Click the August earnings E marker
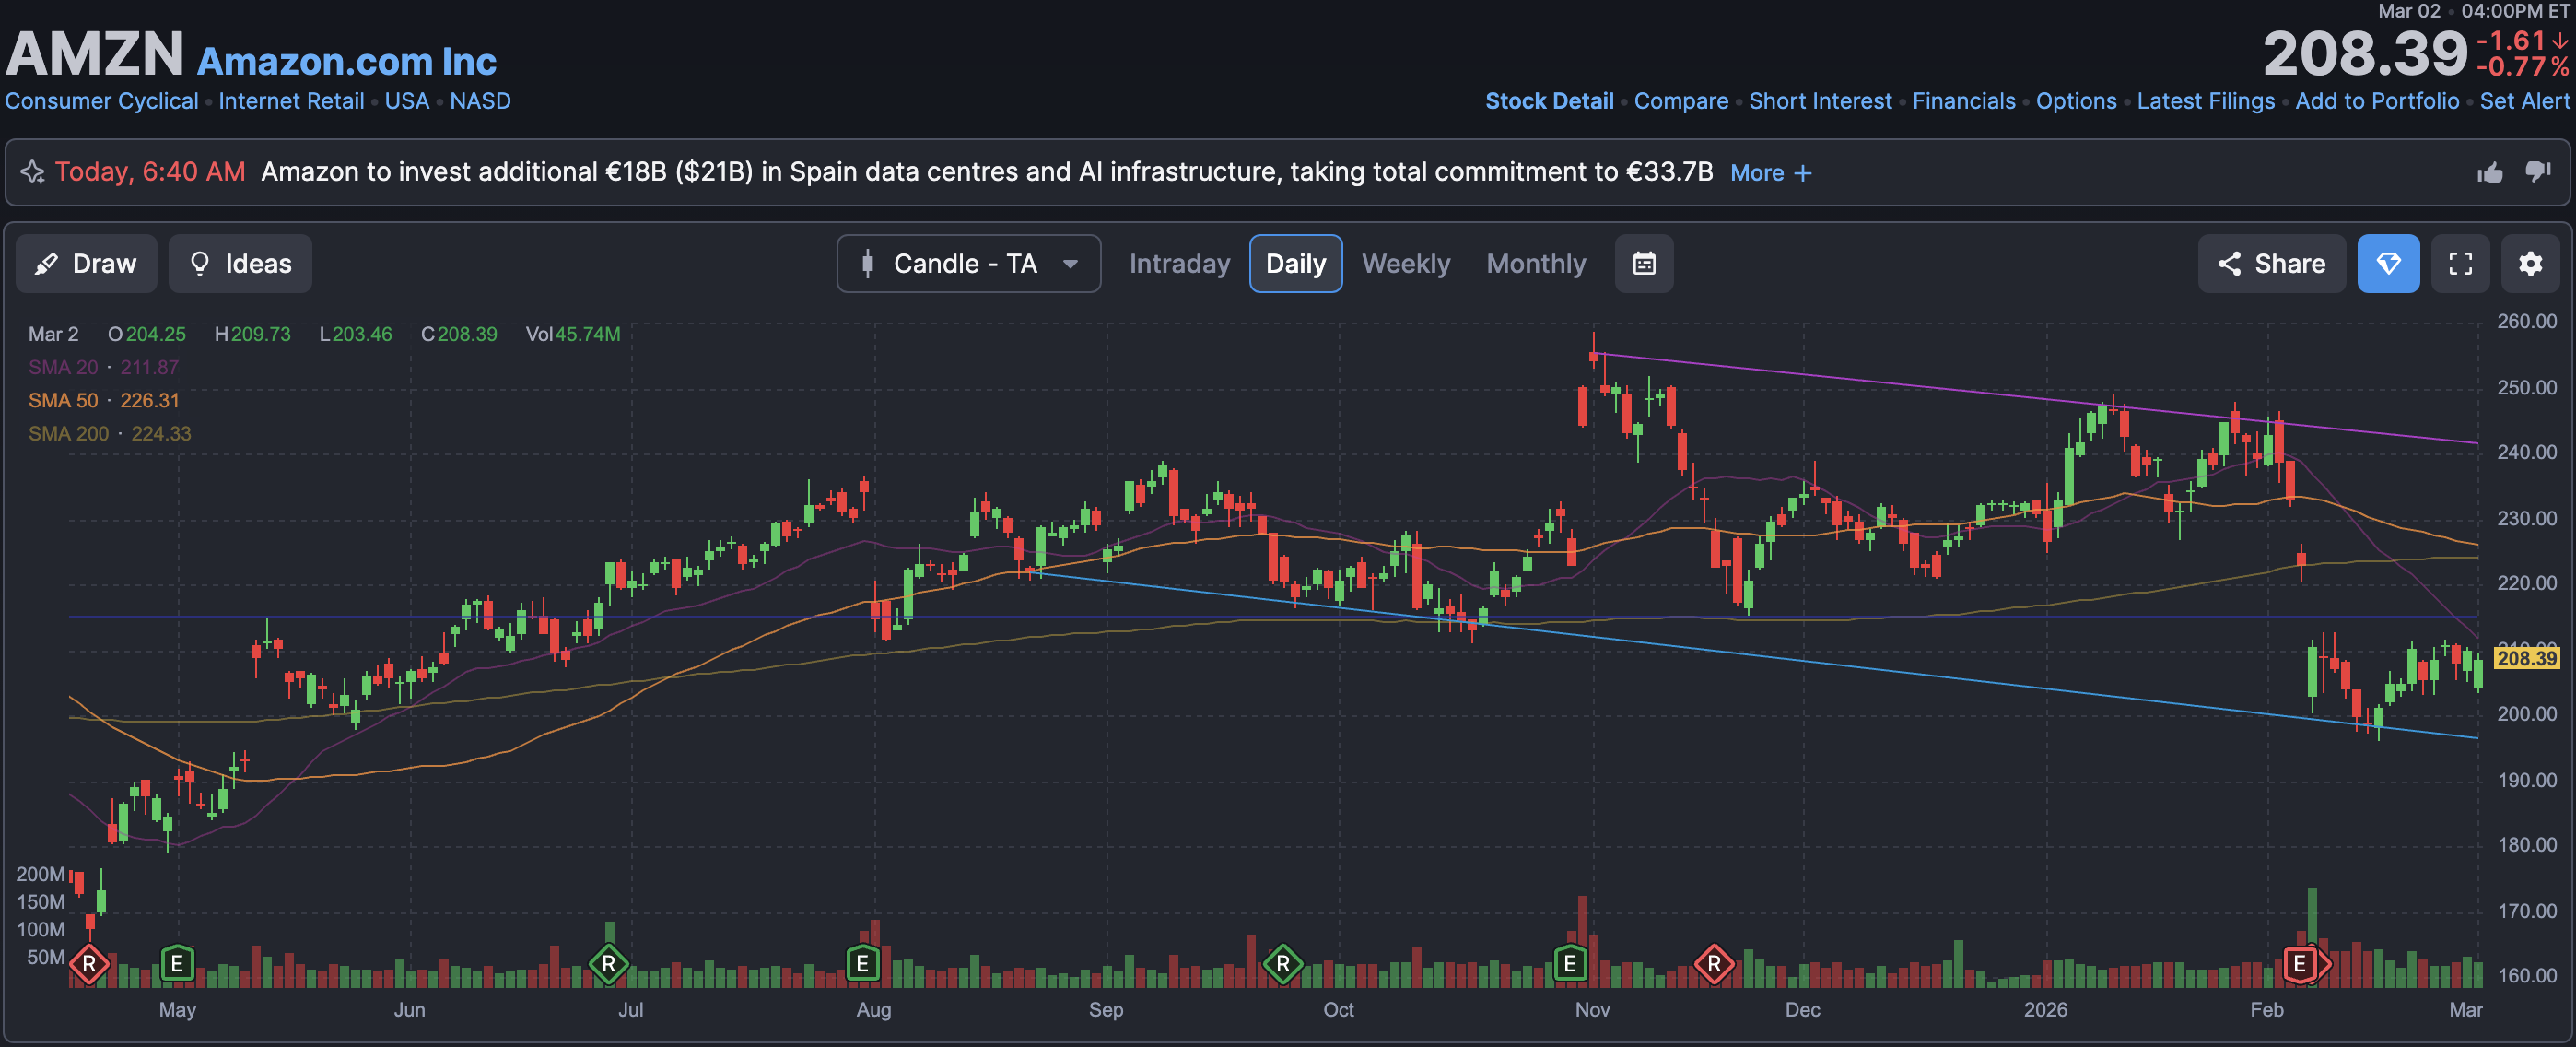This screenshot has width=2576, height=1047. [x=862, y=964]
